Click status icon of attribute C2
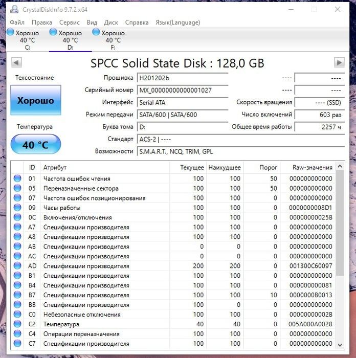Viewport: 356px width, 358px height. pyautogui.click(x=17, y=324)
